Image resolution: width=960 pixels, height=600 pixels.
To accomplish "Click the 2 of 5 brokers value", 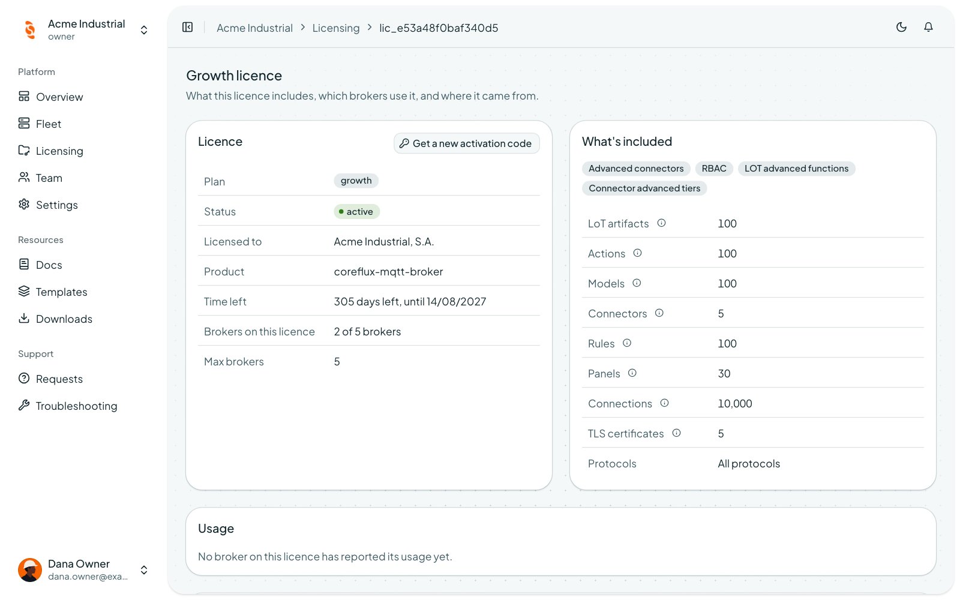I will click(367, 332).
